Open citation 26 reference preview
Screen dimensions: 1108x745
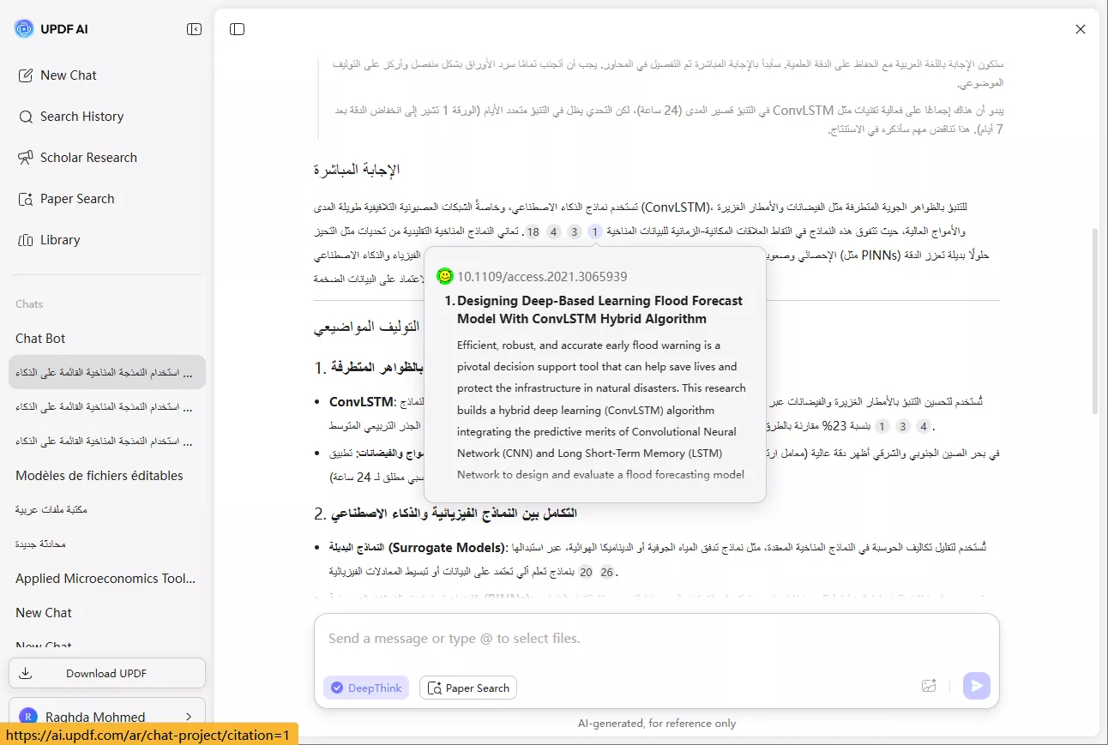click(x=606, y=571)
